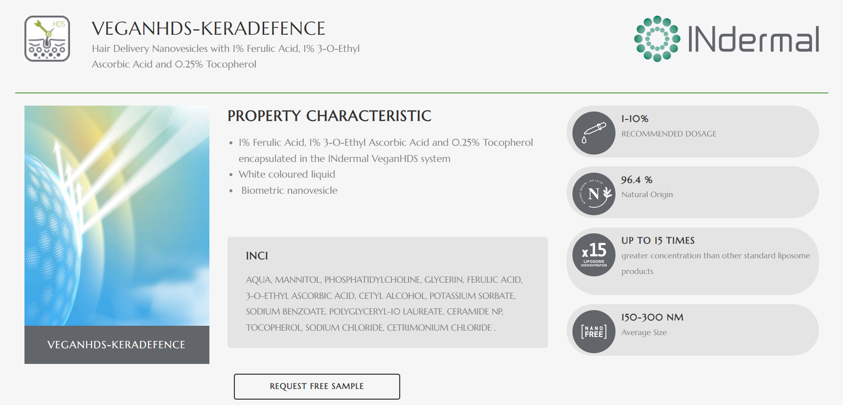The image size is (843, 405).
Task: Click the INdermal brand name text
Action: coord(753,39)
